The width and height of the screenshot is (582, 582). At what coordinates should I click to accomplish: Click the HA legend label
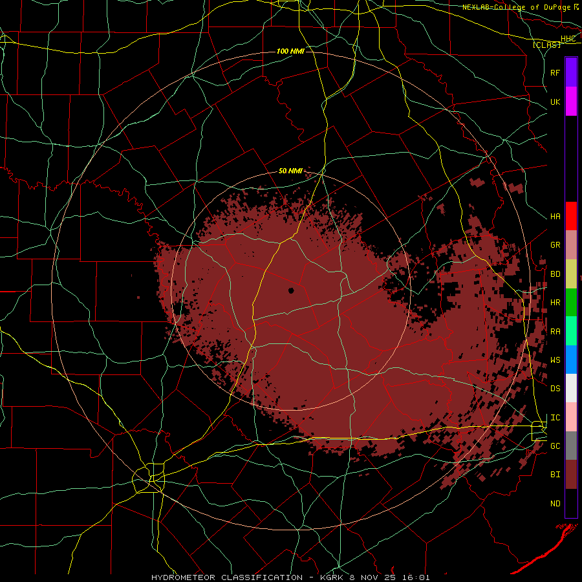pos(555,217)
